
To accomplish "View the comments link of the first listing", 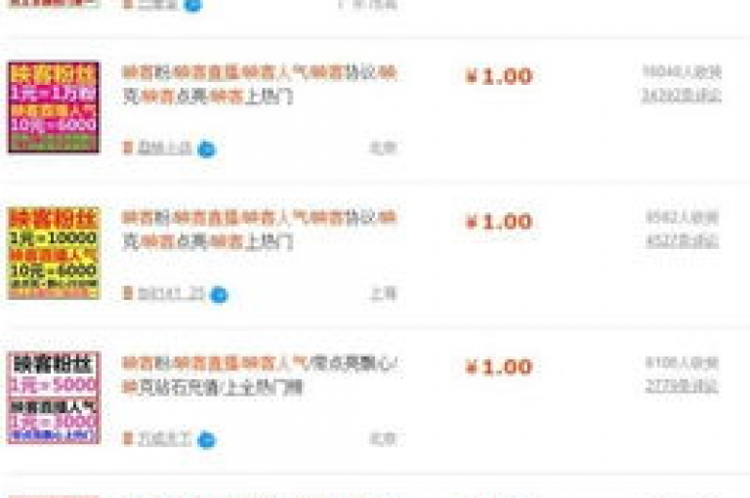I will [681, 97].
